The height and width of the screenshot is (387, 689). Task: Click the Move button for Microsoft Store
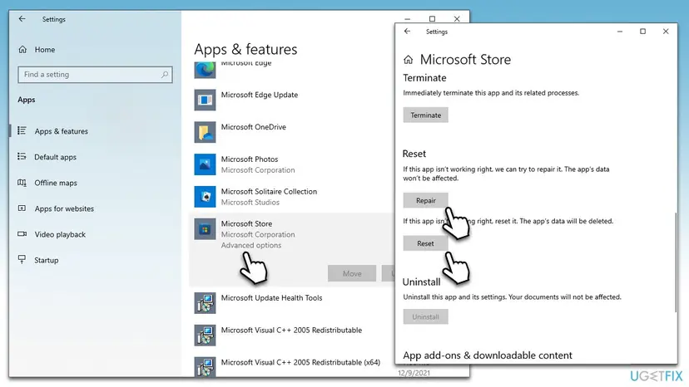coord(351,273)
